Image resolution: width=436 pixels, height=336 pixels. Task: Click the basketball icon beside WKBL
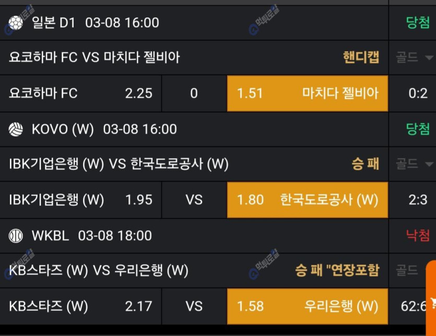[16, 236]
